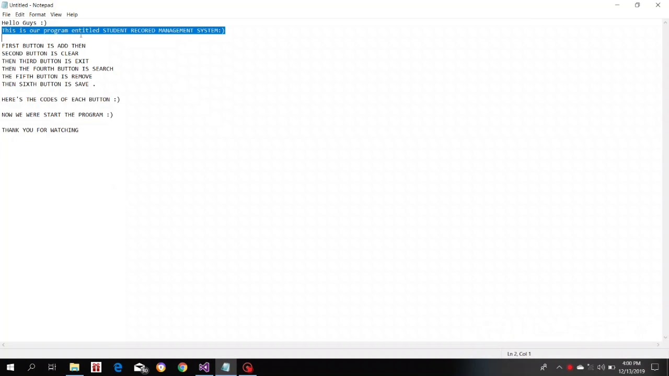Click 'THEN THE FOURTH BUTTON IS SEARCH' line

57,69
